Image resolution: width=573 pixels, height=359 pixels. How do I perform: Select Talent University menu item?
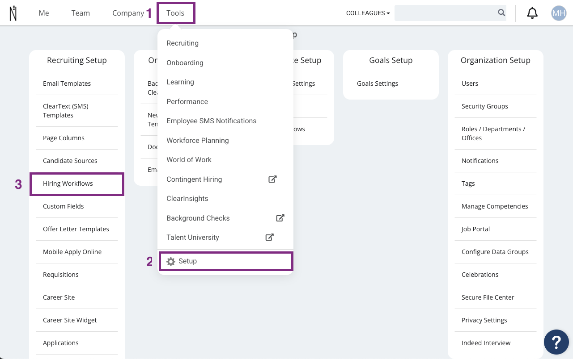click(193, 237)
